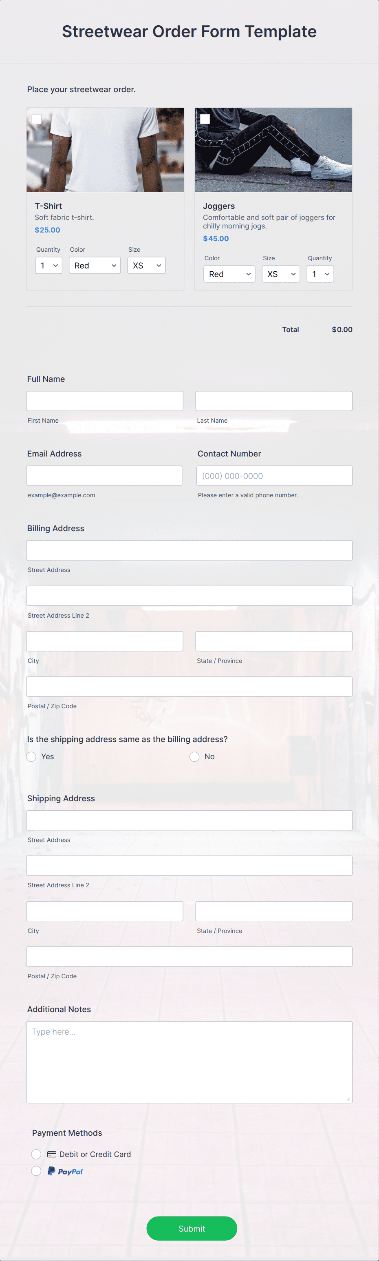
Task: Click the PayPal logo
Action: 65,1171
